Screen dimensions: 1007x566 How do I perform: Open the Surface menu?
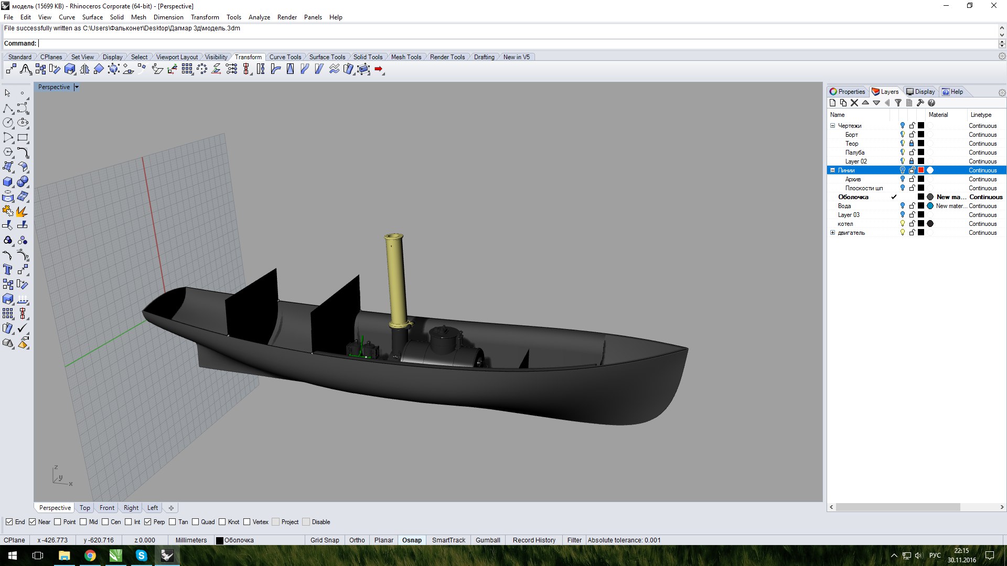pos(92,17)
